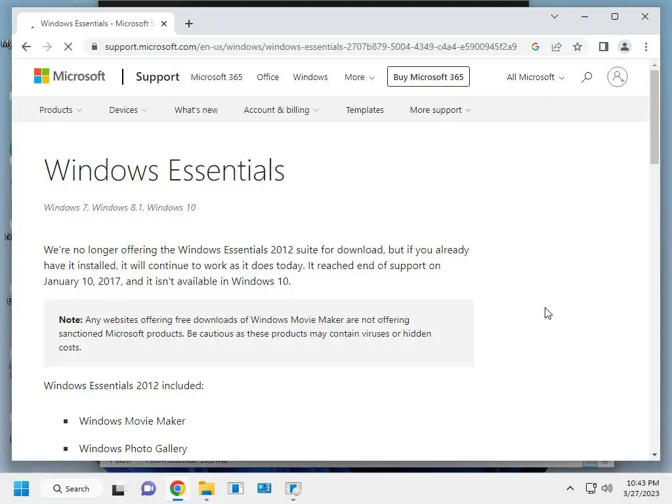
Task: Click the 'Windows 7, Windows 8.1, Windows 10' text
Action: [119, 207]
